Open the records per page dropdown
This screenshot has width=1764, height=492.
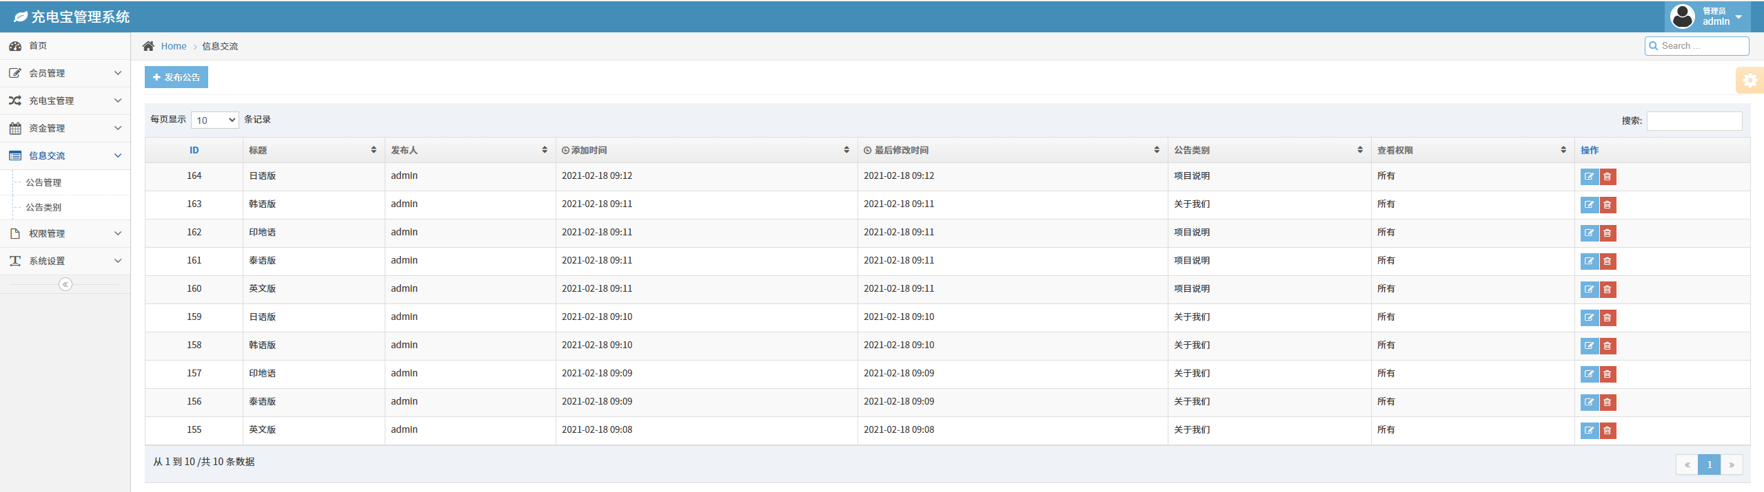[215, 120]
